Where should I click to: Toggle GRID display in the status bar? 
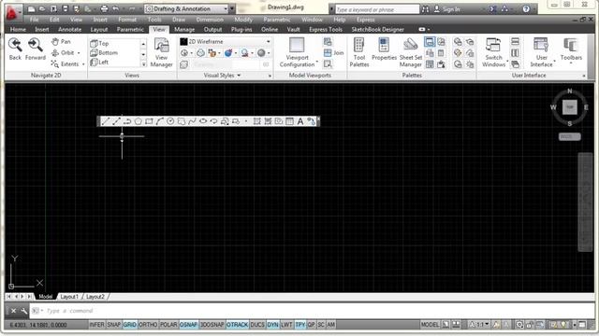129,325
